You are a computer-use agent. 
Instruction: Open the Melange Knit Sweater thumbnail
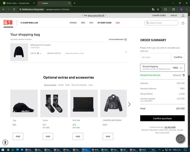tap(19, 52)
